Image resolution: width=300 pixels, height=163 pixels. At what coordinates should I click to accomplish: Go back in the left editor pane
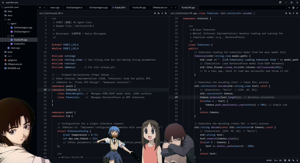point(40,8)
